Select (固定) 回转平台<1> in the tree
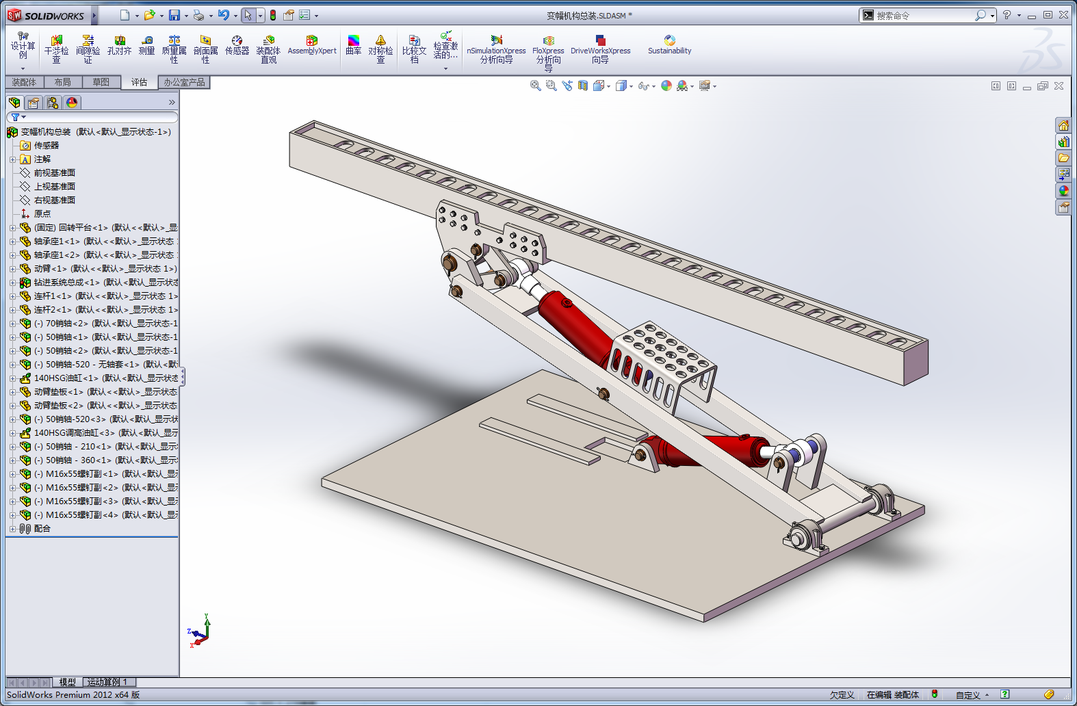The height and width of the screenshot is (706, 1077). (x=105, y=228)
